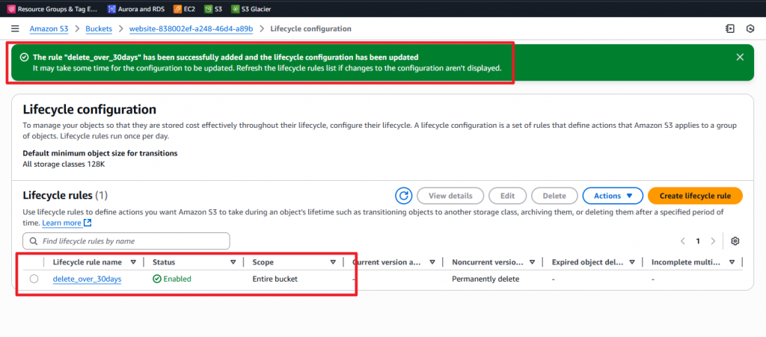This screenshot has height=337, width=766.
Task: Select the delete_over_30days rule radio button
Action: coord(34,279)
